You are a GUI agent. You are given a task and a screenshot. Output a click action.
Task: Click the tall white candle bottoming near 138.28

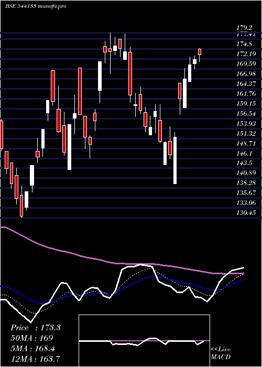coord(175,160)
